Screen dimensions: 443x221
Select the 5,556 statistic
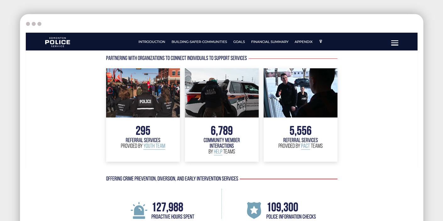click(x=300, y=131)
